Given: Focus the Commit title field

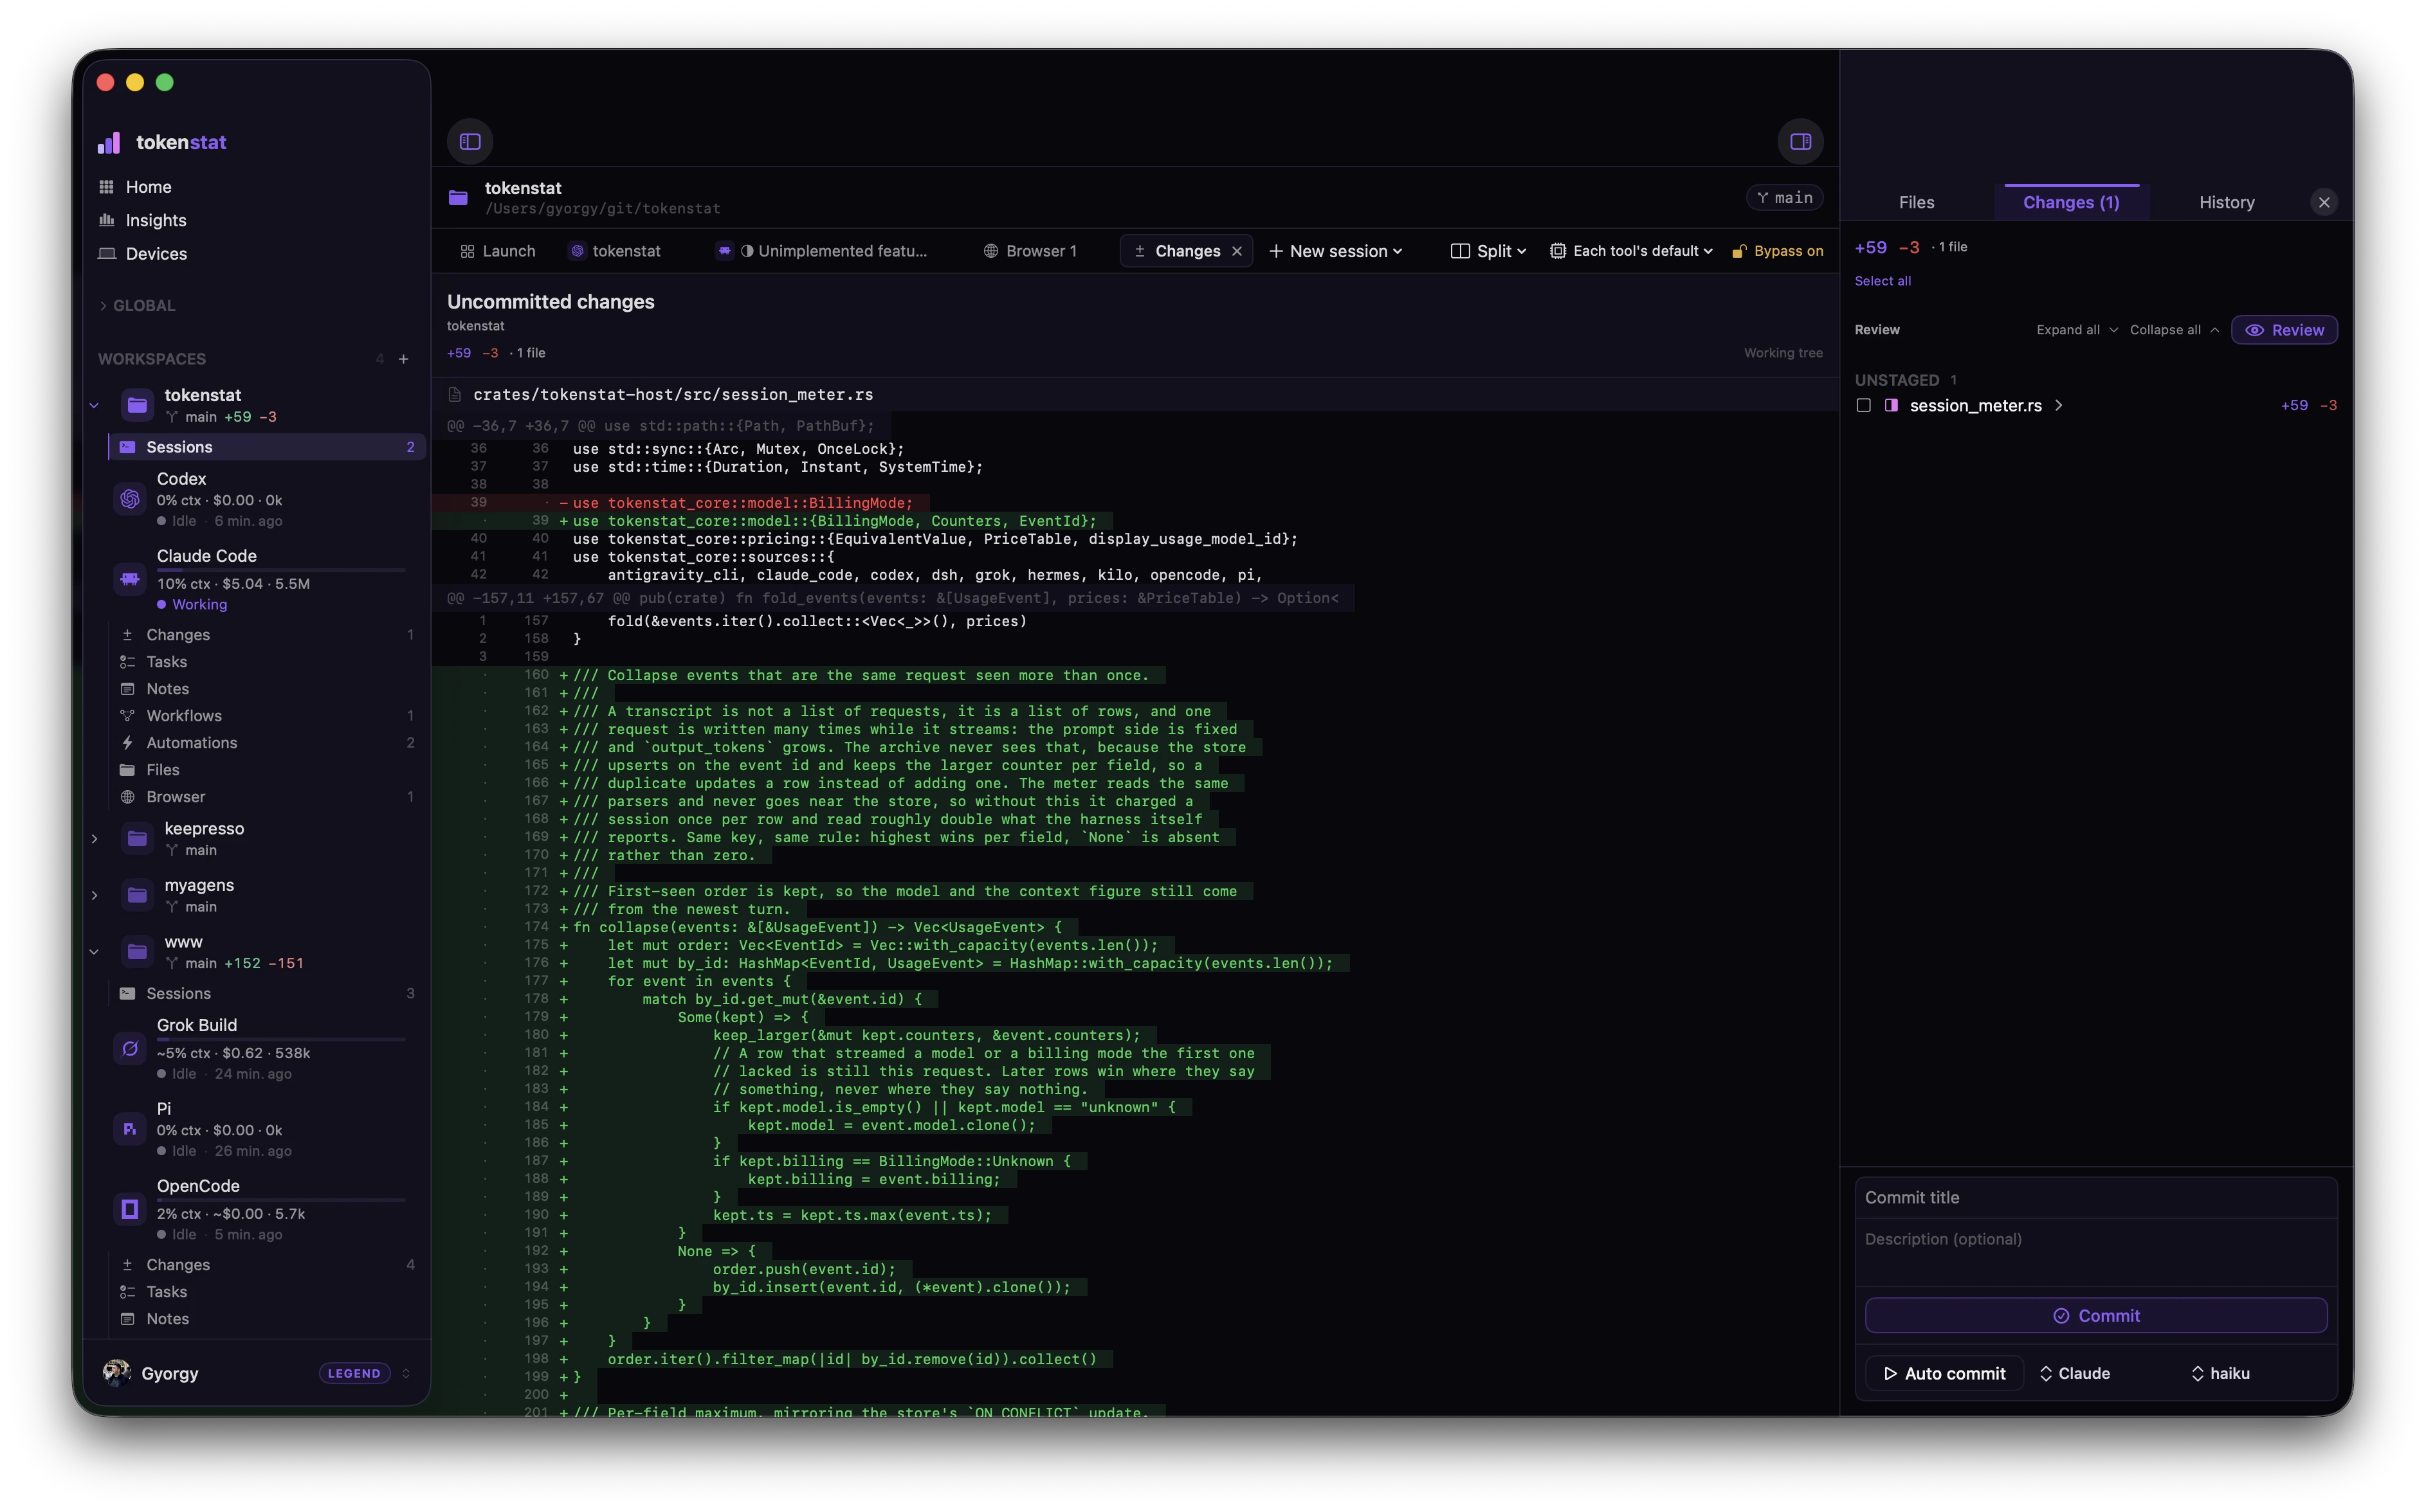Looking at the screenshot, I should pyautogui.click(x=2096, y=1198).
